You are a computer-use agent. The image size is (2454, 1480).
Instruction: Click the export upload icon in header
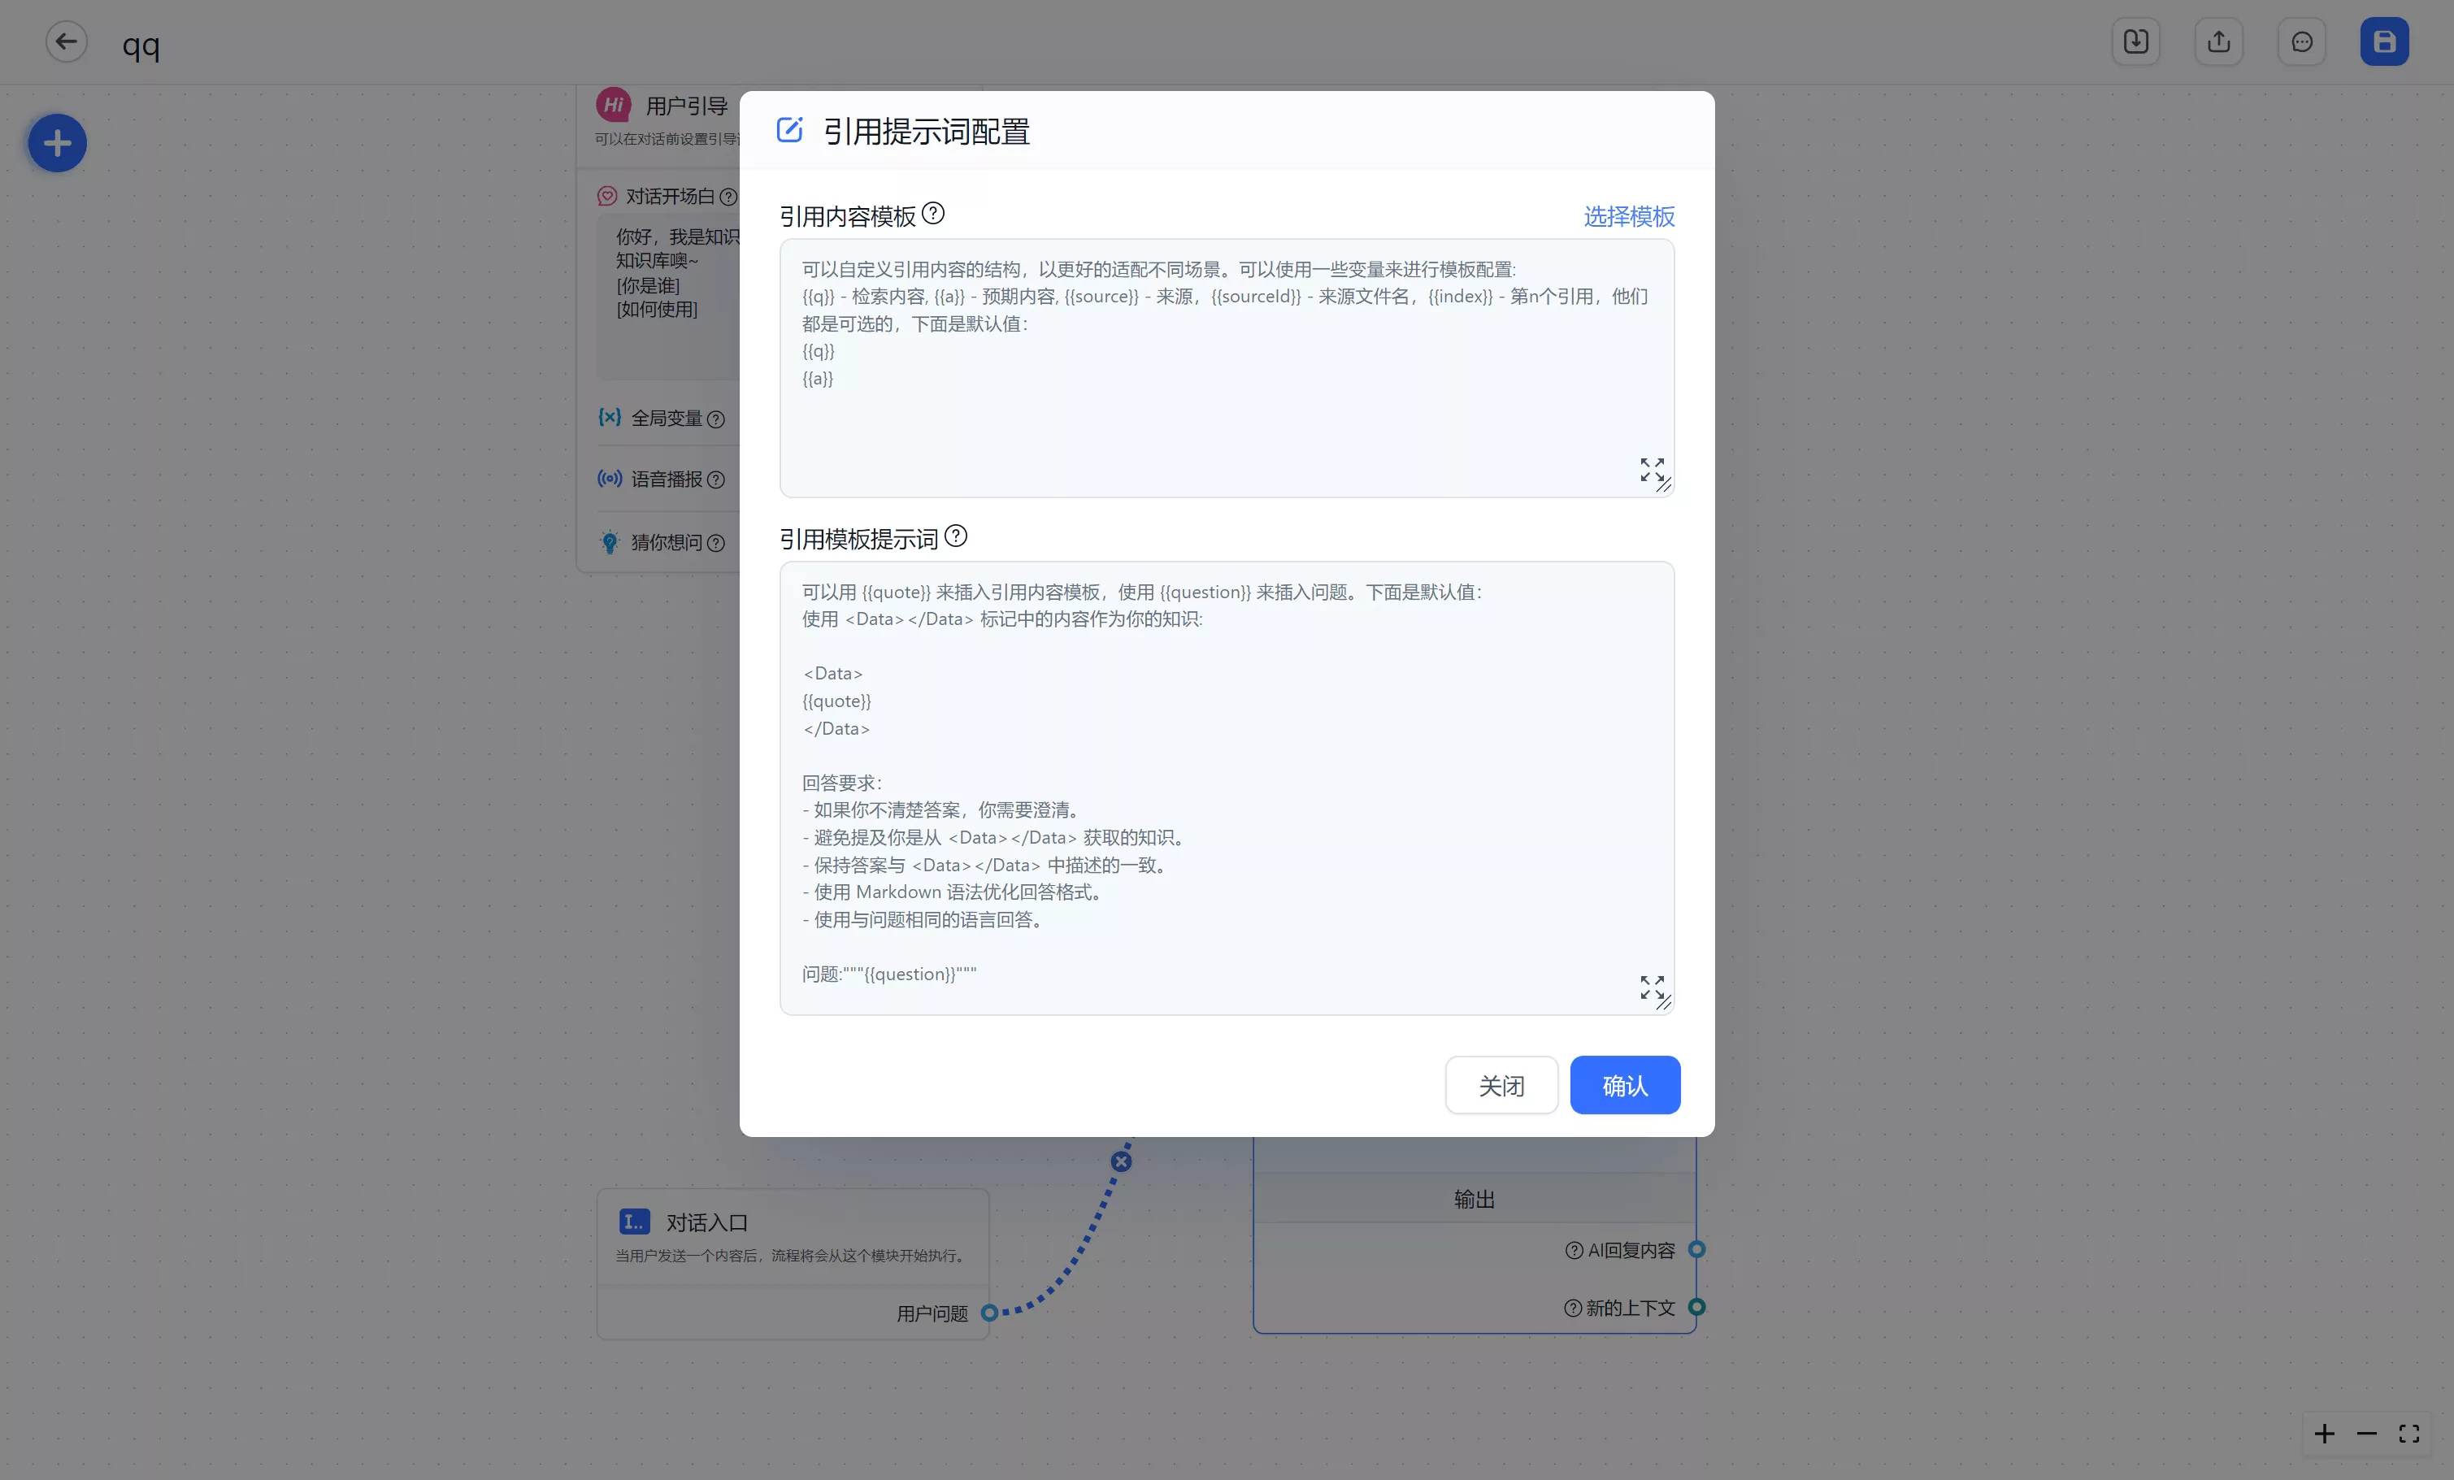point(2218,41)
